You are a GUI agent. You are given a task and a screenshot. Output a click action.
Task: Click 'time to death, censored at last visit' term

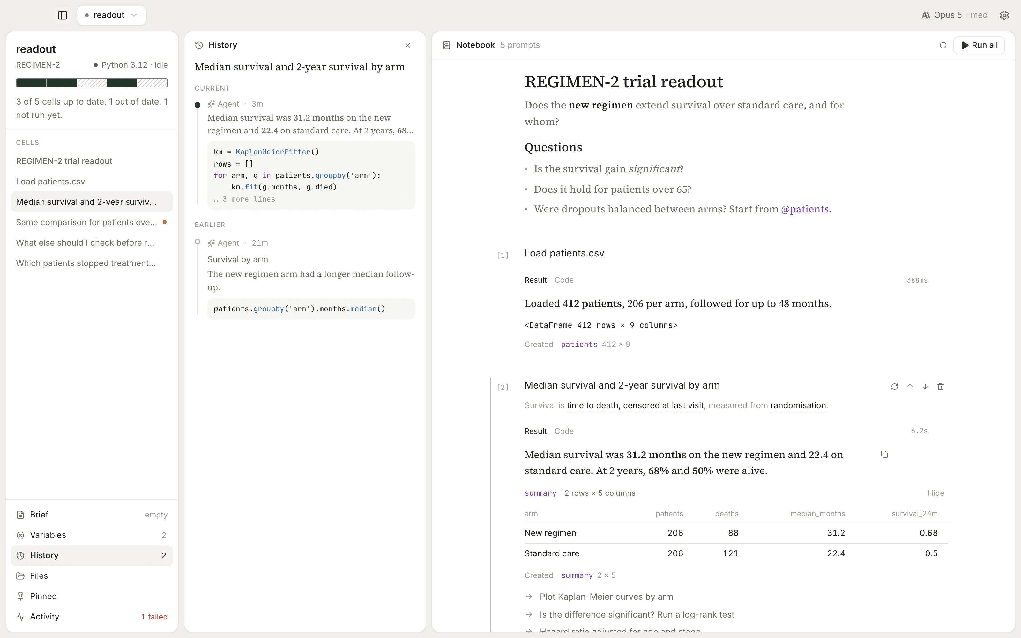point(635,405)
